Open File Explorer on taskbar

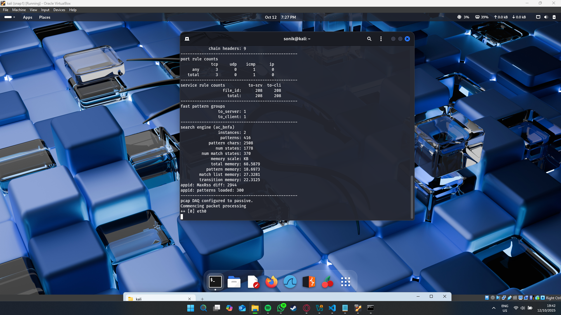click(255, 308)
